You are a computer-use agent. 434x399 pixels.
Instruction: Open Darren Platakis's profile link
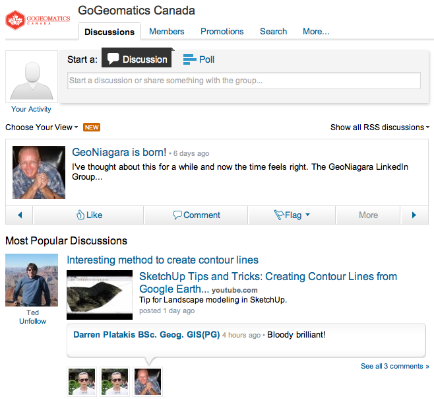(x=146, y=334)
